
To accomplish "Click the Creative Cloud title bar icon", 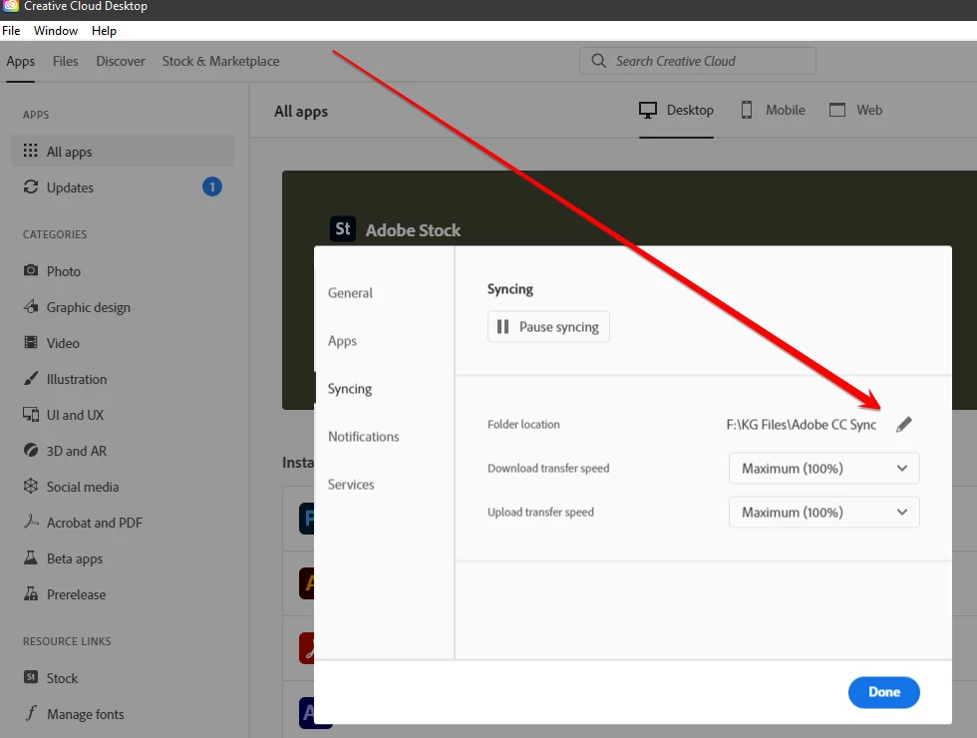I will [11, 6].
